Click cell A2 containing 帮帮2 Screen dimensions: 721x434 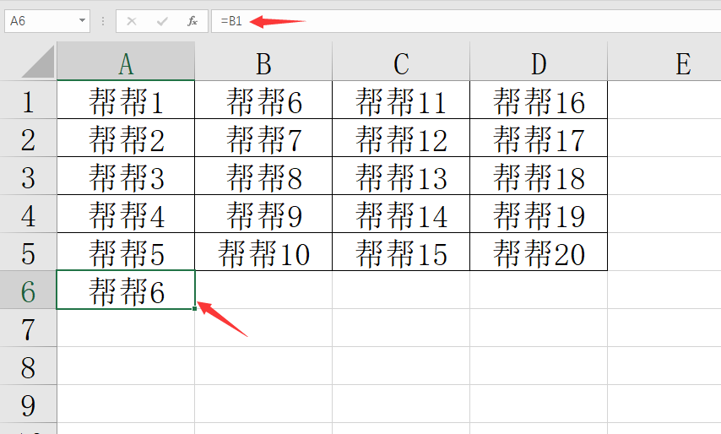(126, 138)
